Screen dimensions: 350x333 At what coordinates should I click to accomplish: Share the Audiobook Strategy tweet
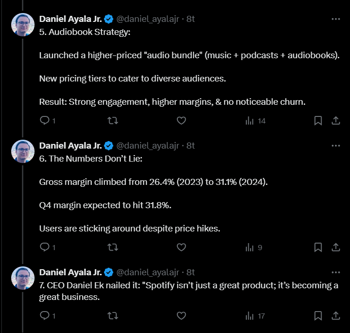pyautogui.click(x=335, y=121)
